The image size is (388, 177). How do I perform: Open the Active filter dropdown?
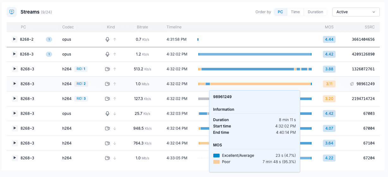[x=356, y=12]
